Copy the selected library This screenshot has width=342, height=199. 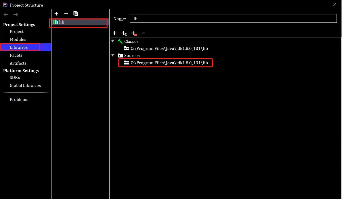click(76, 14)
